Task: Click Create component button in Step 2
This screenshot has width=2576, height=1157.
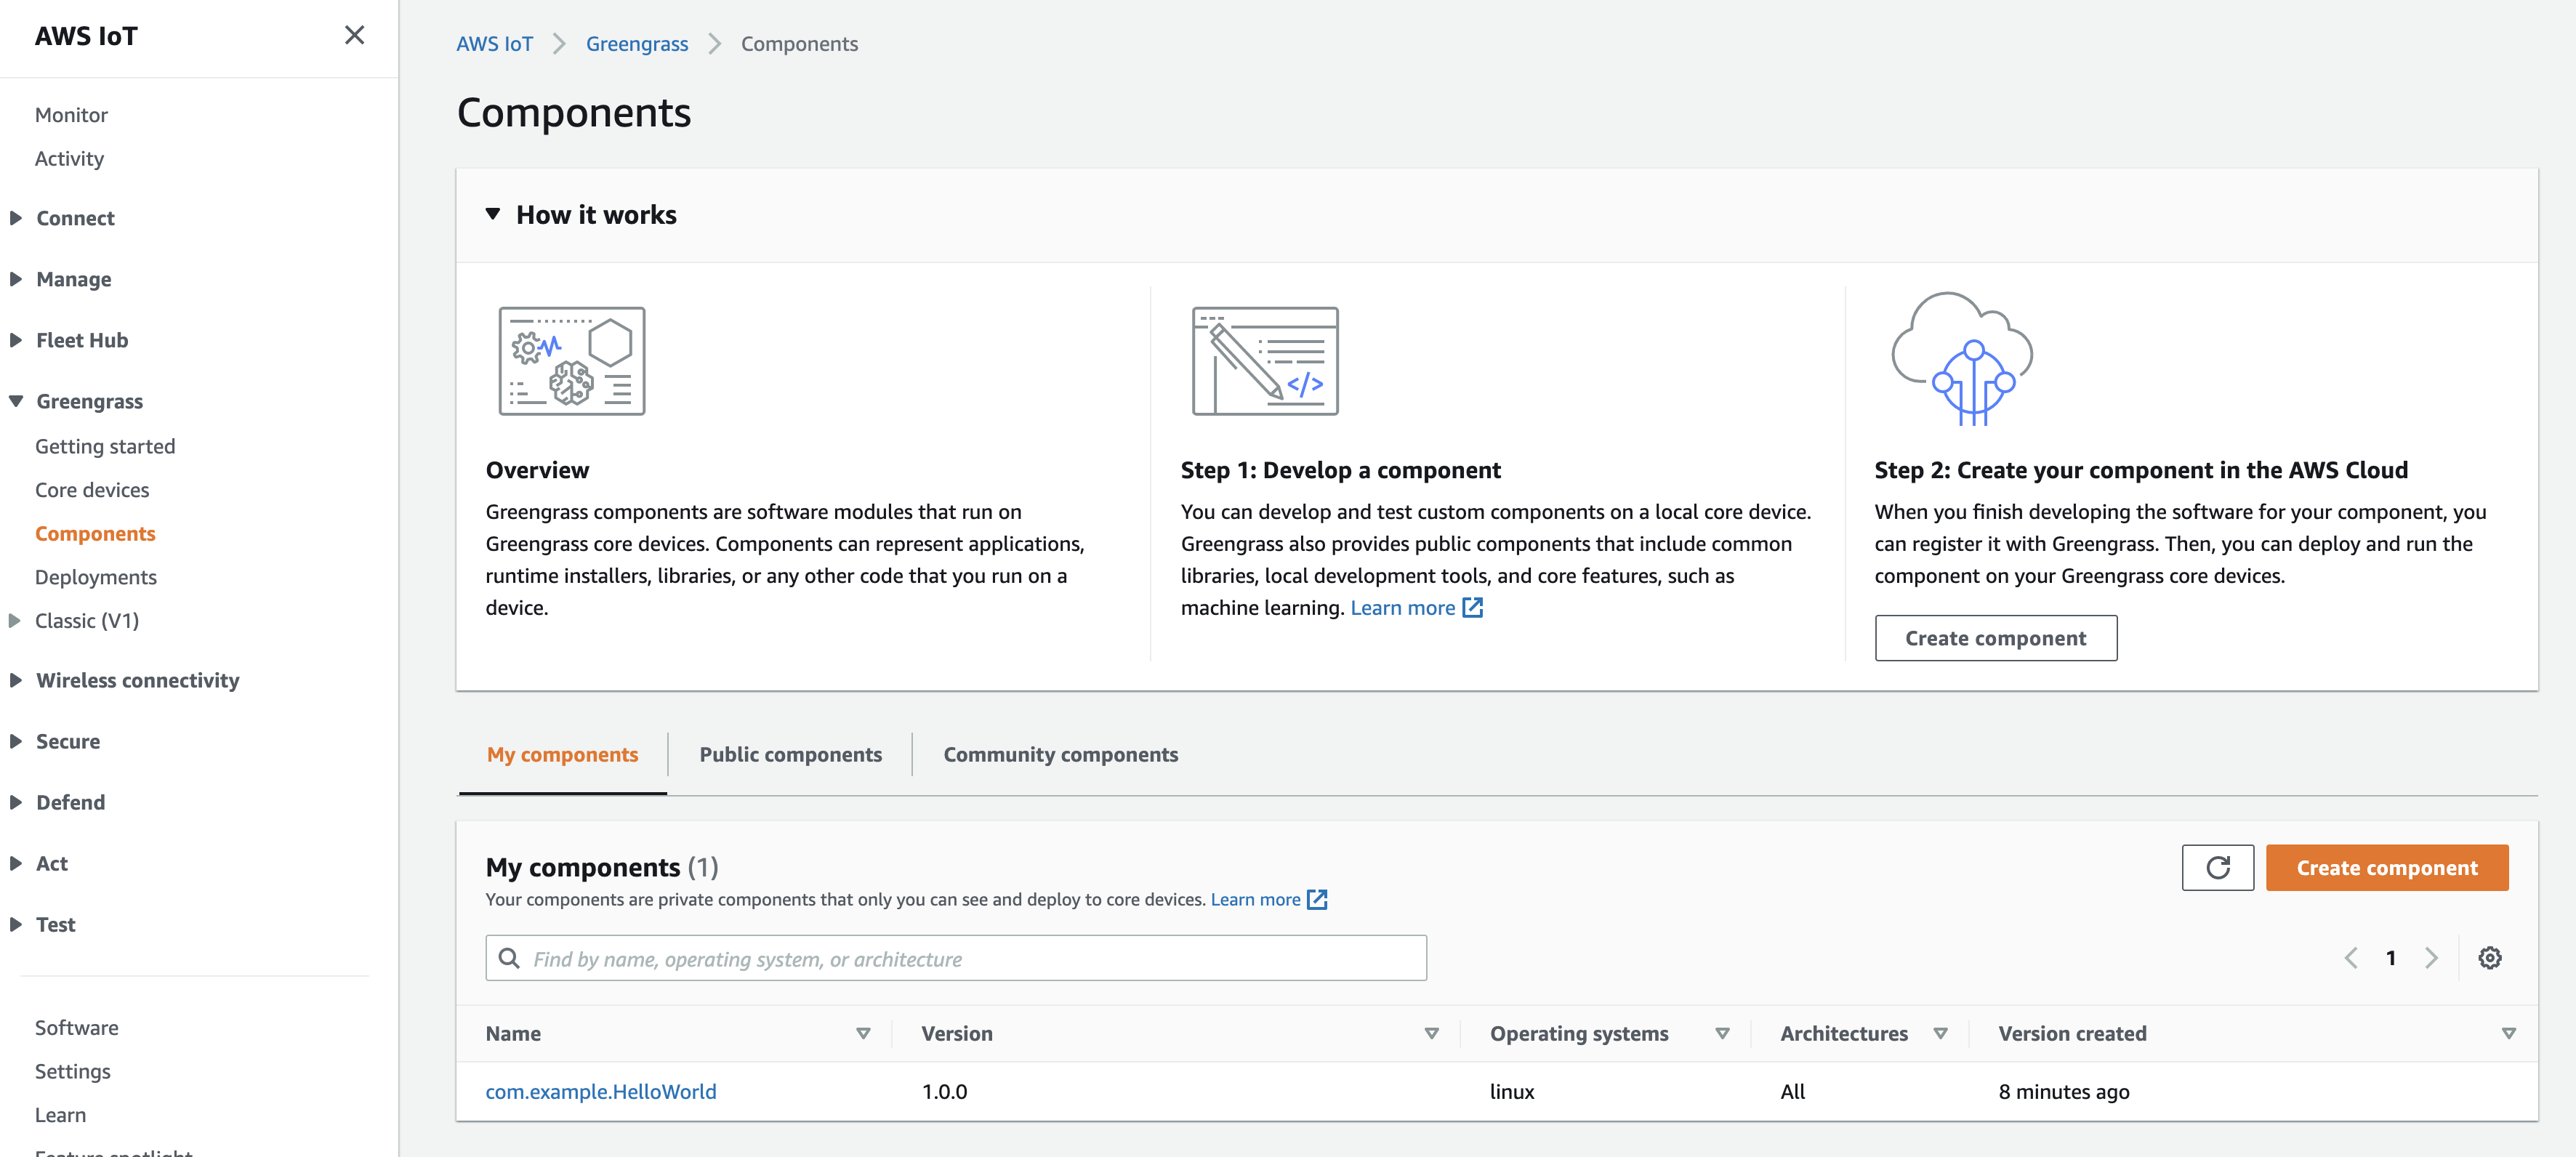Action: 1995,638
